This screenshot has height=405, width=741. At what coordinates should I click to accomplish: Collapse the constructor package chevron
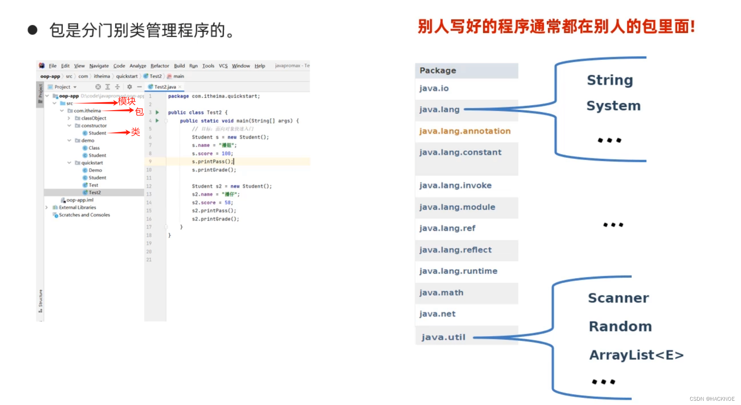(69, 126)
